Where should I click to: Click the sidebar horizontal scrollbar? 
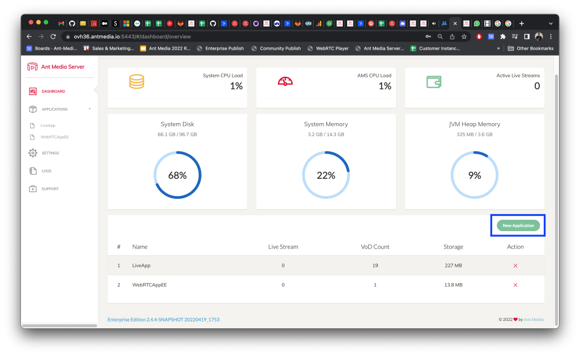[60, 325]
